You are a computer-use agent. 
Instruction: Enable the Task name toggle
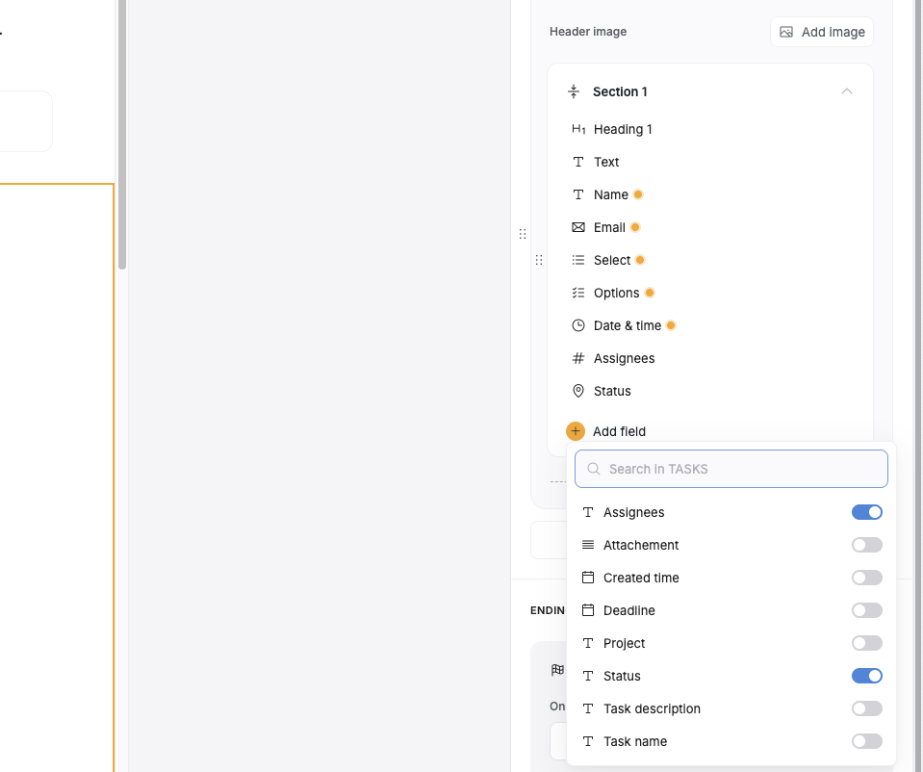(866, 741)
